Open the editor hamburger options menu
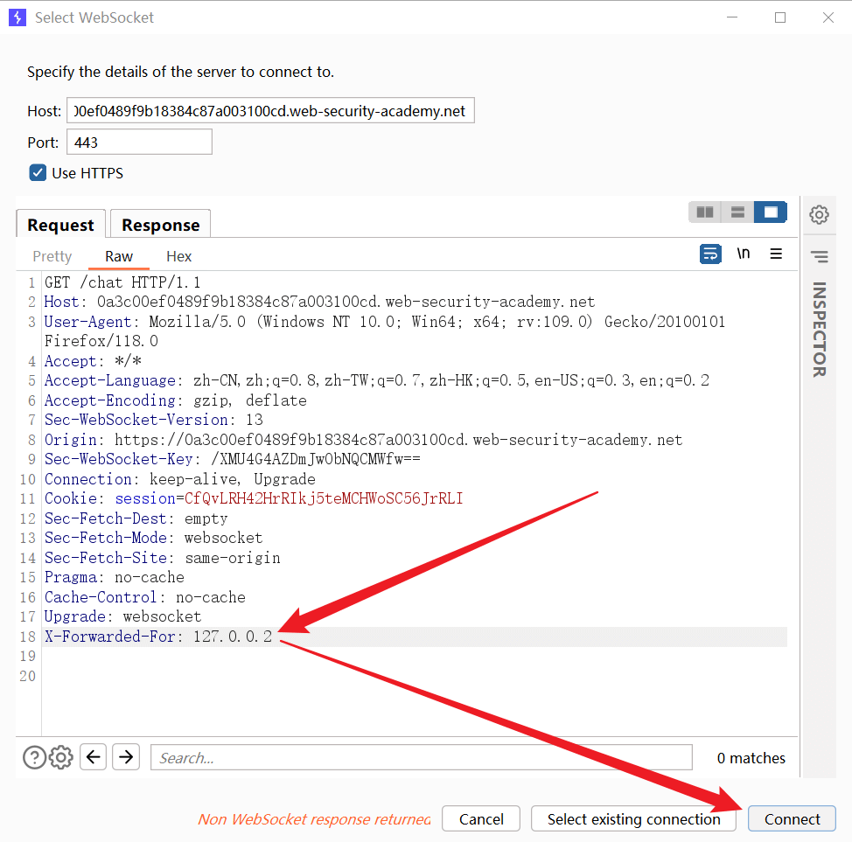 coord(776,254)
